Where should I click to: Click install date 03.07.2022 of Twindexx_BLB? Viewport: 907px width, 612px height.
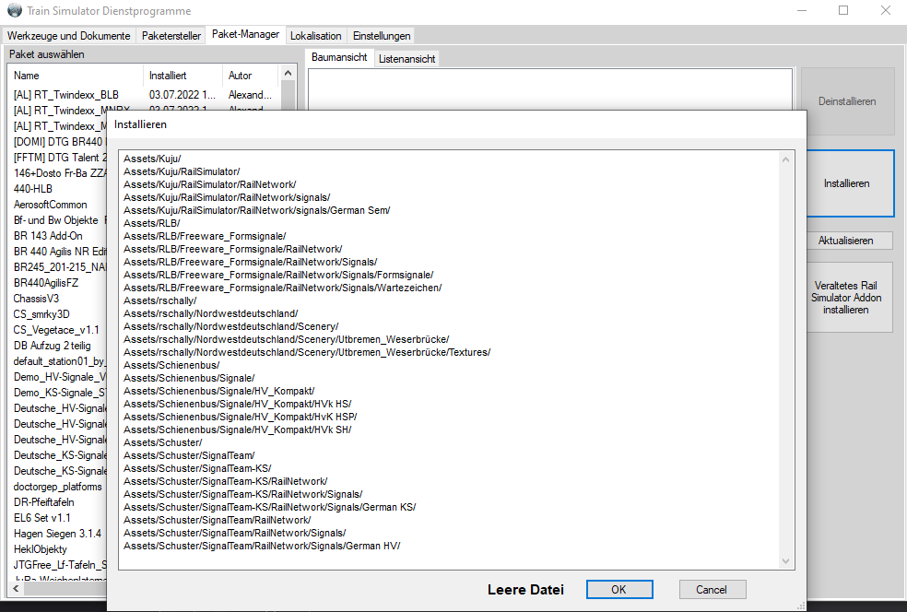pos(182,95)
